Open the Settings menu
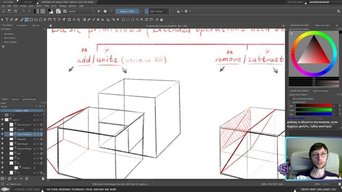This screenshot has height=192, width=342. (x=63, y=6)
